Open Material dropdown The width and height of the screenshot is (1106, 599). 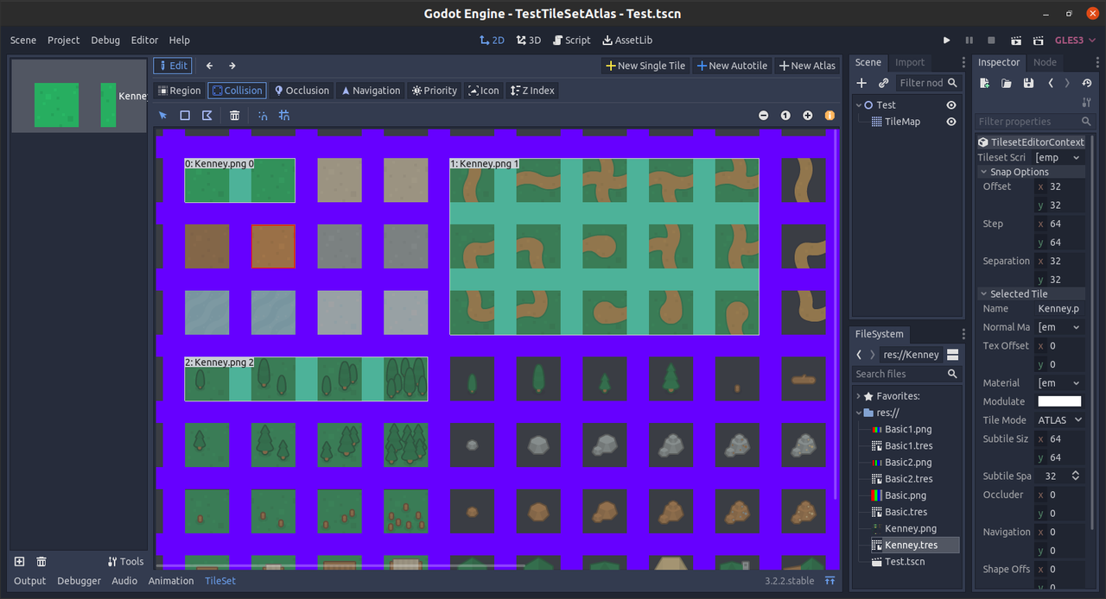point(1059,382)
